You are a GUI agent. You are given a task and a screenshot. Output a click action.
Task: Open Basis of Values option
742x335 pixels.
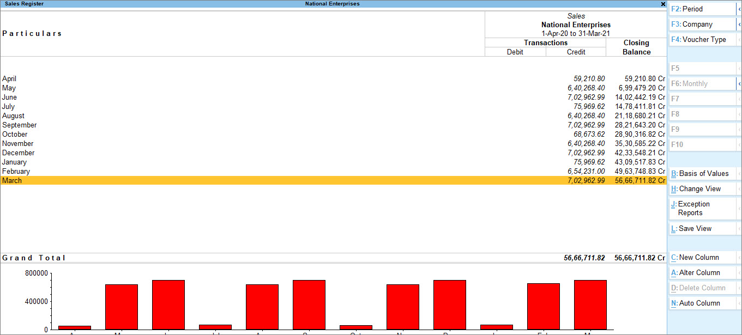pos(702,174)
